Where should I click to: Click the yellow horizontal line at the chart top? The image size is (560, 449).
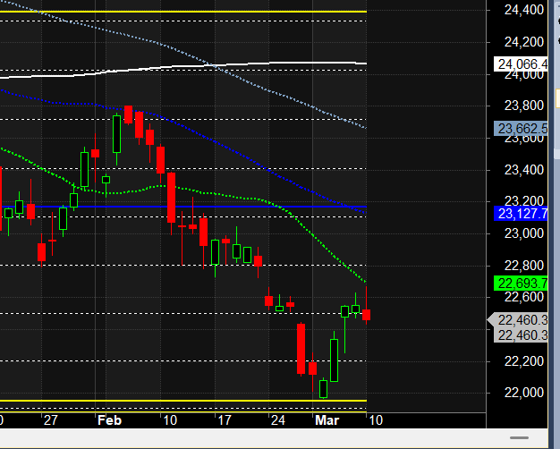tap(179, 11)
